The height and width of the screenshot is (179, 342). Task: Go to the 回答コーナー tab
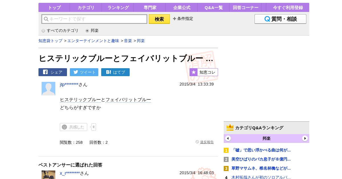[x=246, y=7]
